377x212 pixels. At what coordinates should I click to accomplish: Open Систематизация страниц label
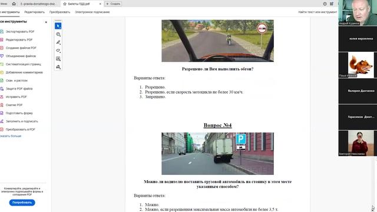click(x=24, y=64)
